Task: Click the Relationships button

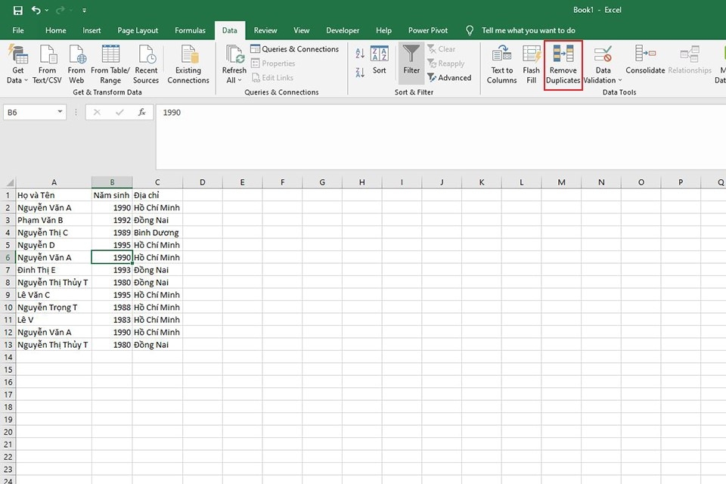Action: pos(690,59)
